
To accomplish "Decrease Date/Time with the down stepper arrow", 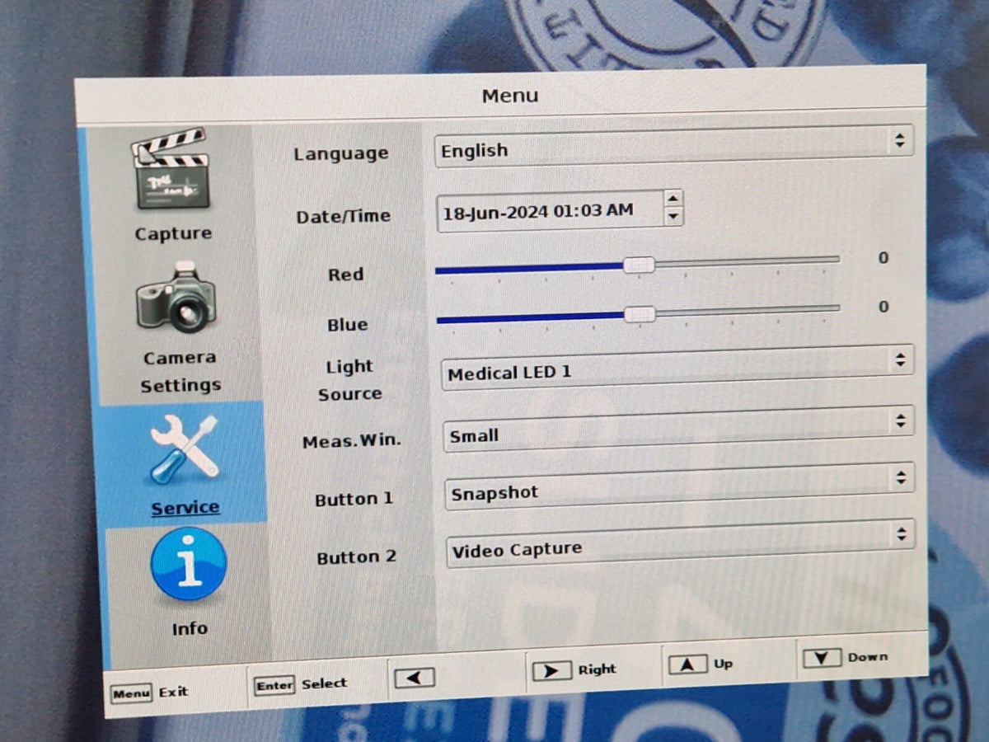I will pyautogui.click(x=673, y=217).
